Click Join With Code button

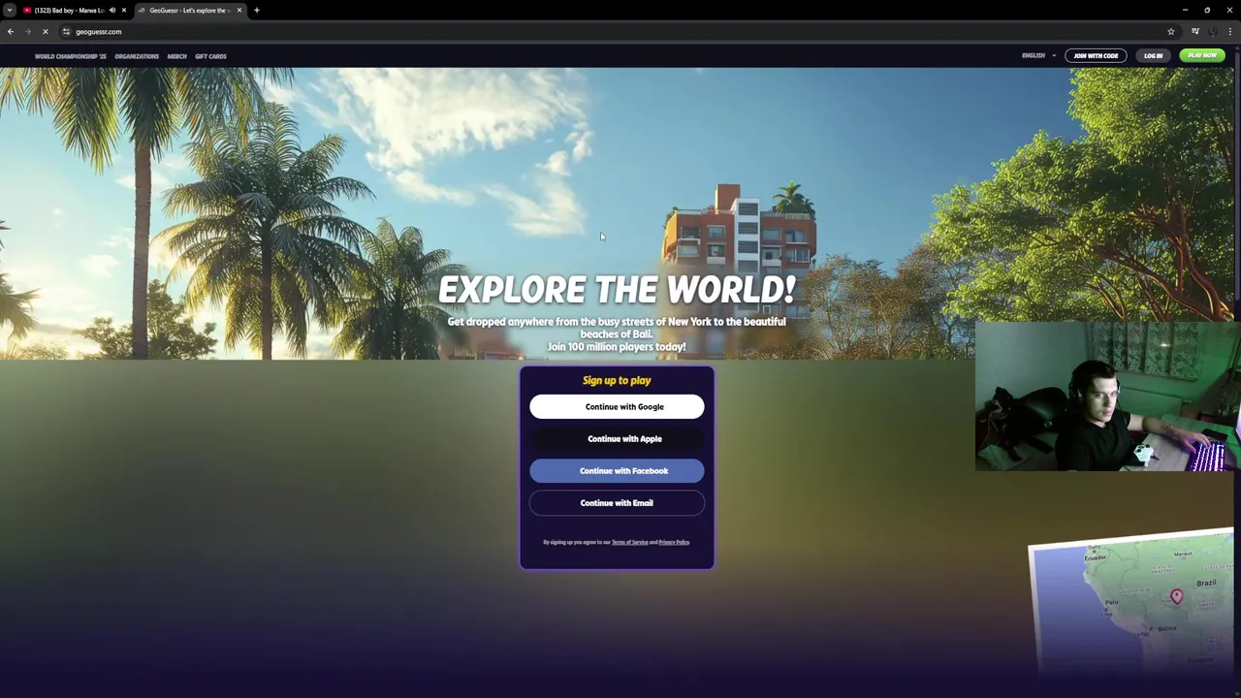point(1096,55)
